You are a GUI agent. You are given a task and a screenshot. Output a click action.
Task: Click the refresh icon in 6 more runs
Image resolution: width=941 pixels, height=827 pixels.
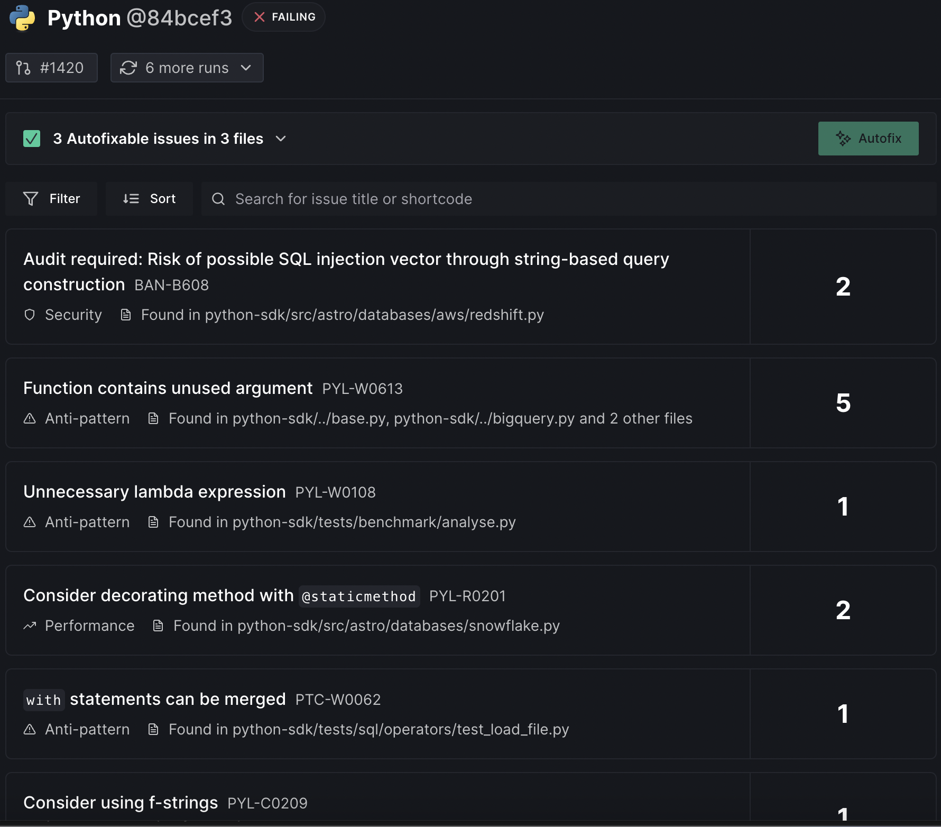coord(128,68)
